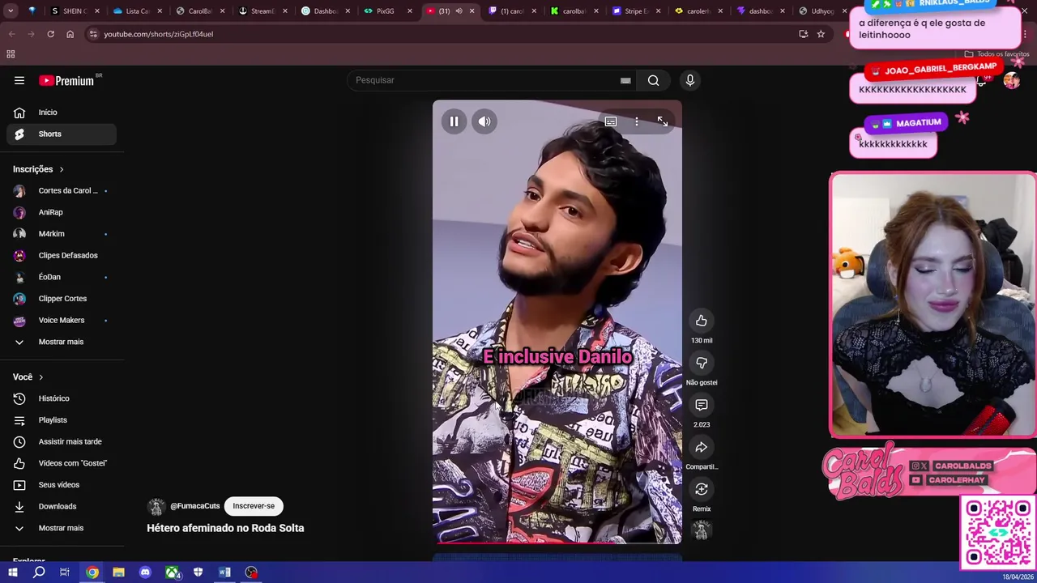Start voice search with microphone
The width and height of the screenshot is (1037, 583).
[x=690, y=80]
